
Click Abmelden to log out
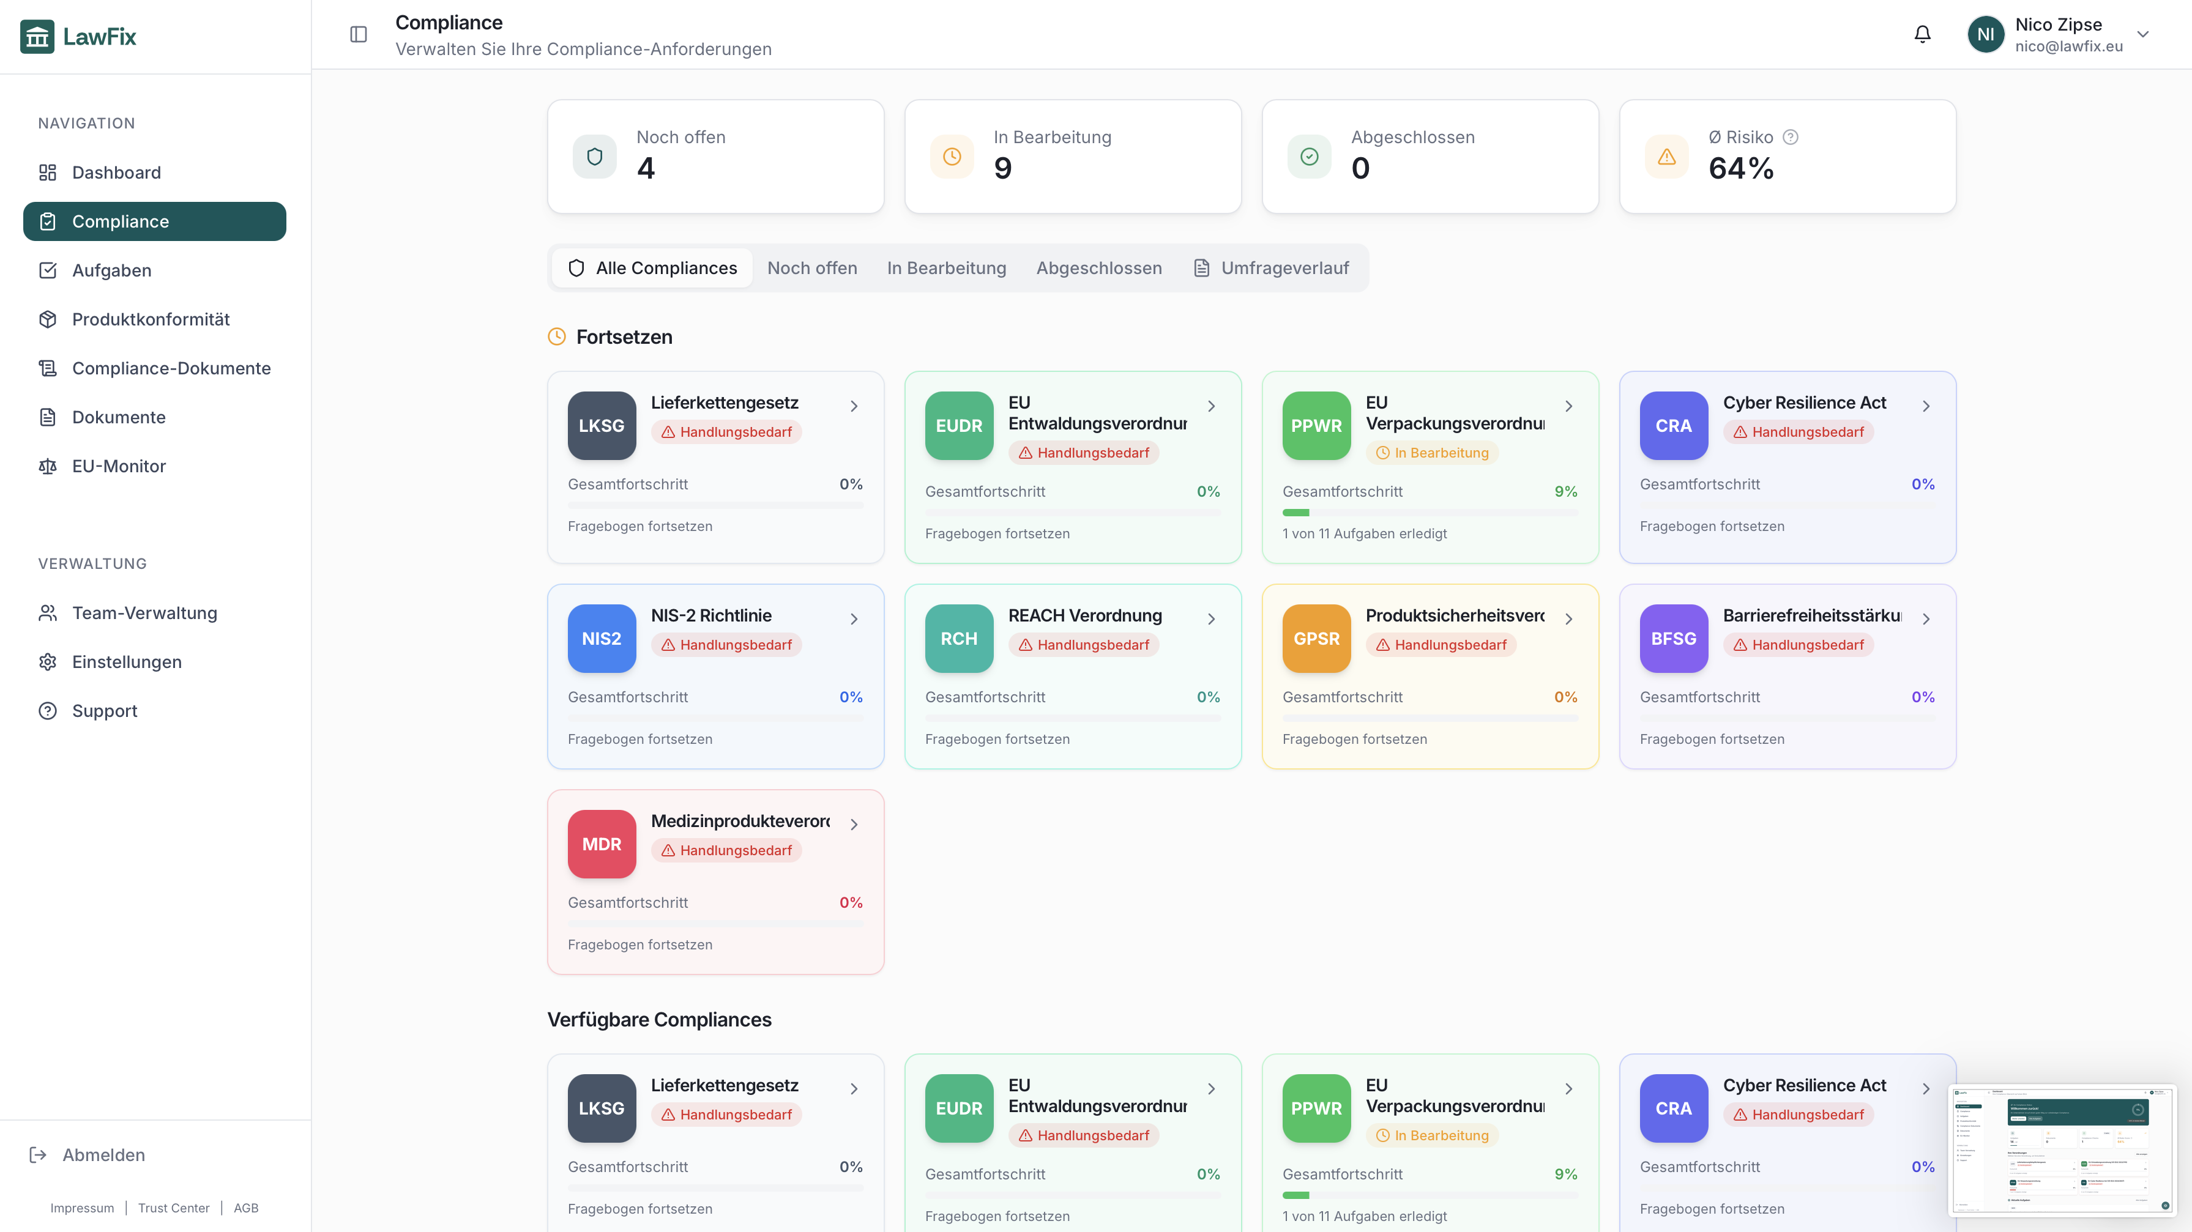click(88, 1154)
